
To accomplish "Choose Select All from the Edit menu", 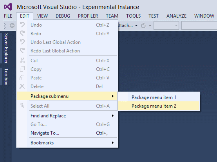I will pos(67,106).
